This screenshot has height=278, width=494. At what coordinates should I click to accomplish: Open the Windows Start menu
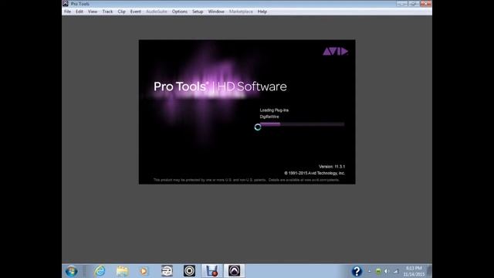click(x=72, y=271)
